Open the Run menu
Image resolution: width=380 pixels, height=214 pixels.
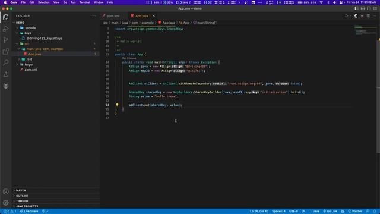73,2
